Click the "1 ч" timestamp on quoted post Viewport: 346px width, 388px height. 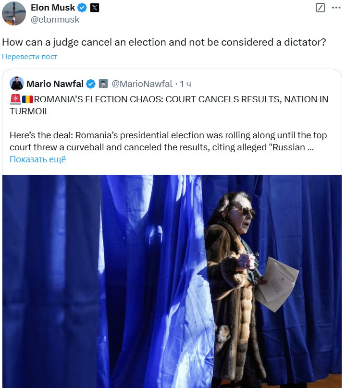tap(185, 84)
